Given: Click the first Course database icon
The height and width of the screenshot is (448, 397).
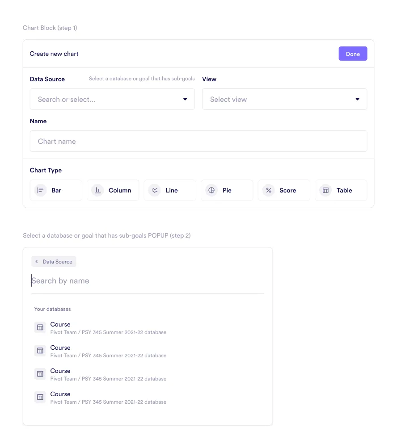Looking at the screenshot, I should [40, 327].
